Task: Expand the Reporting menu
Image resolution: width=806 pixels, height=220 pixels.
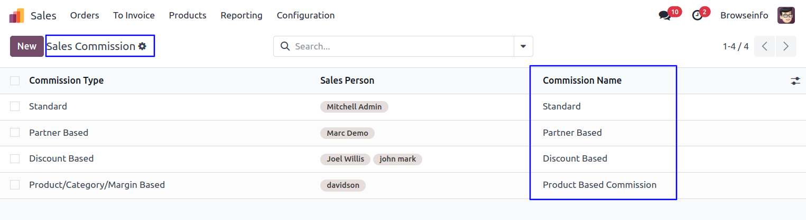Action: coord(242,15)
